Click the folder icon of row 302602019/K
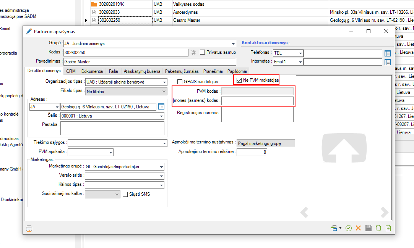 point(94,4)
